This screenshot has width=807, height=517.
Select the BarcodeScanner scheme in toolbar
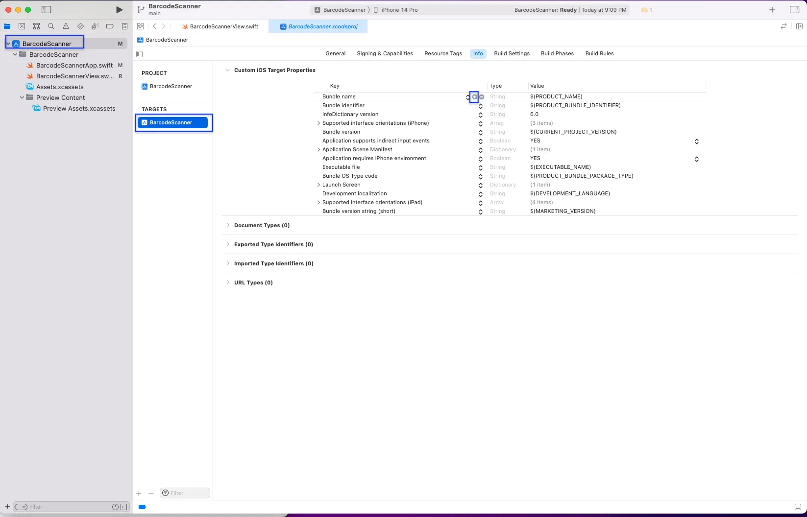(341, 10)
